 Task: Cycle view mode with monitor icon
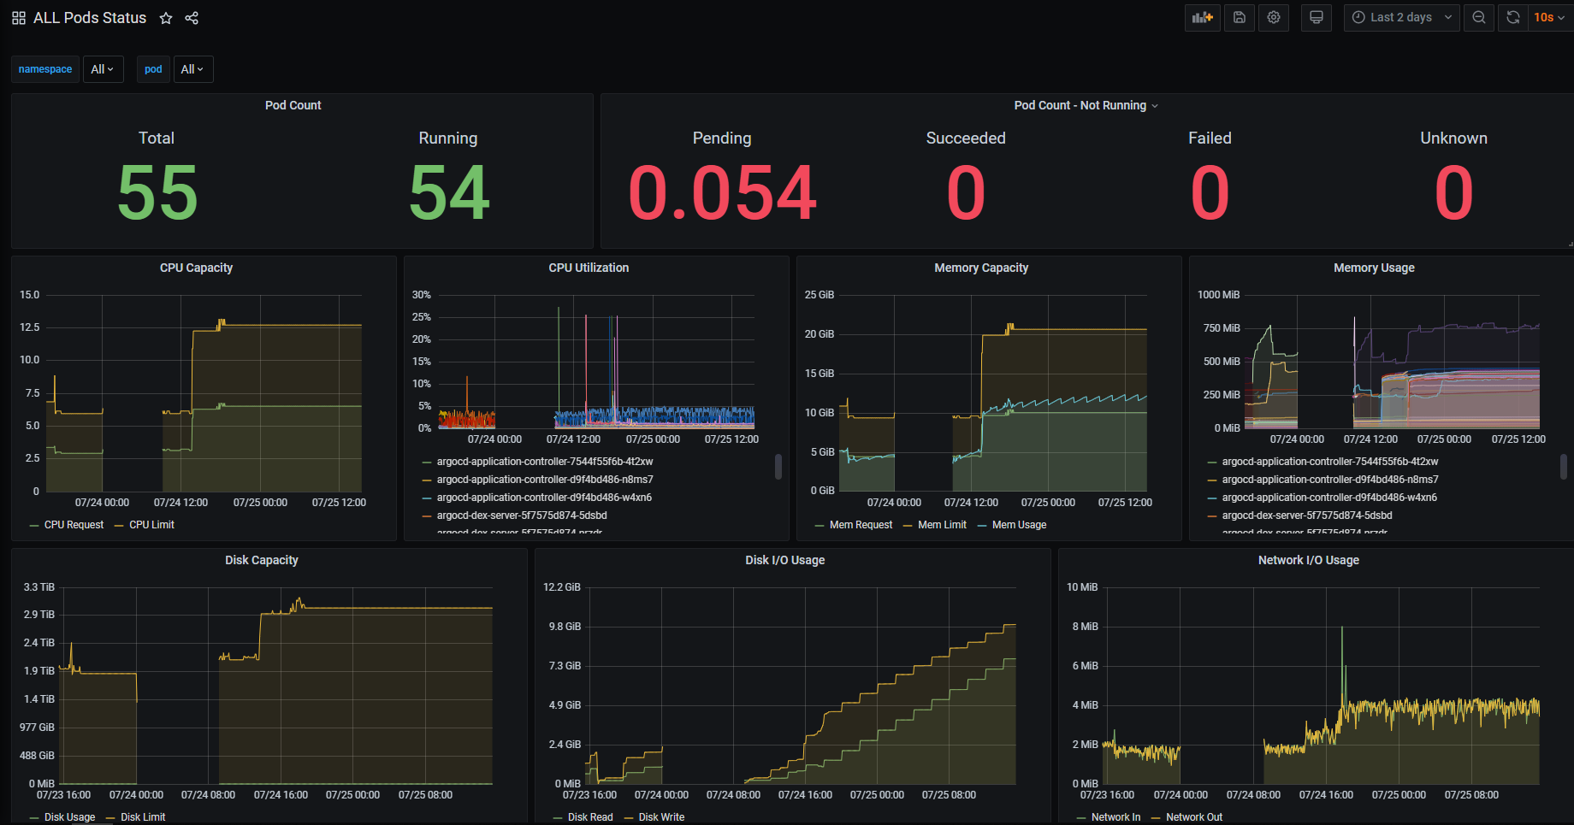(1317, 17)
